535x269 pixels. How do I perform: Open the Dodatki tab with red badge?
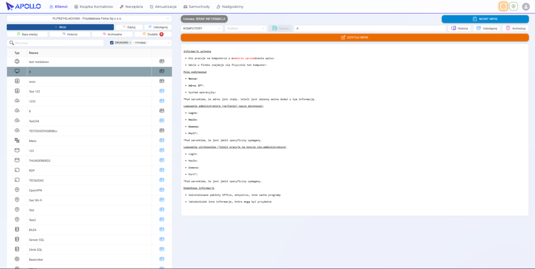(x=153, y=34)
